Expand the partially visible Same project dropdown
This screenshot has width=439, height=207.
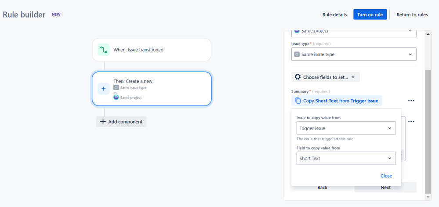coord(354,32)
